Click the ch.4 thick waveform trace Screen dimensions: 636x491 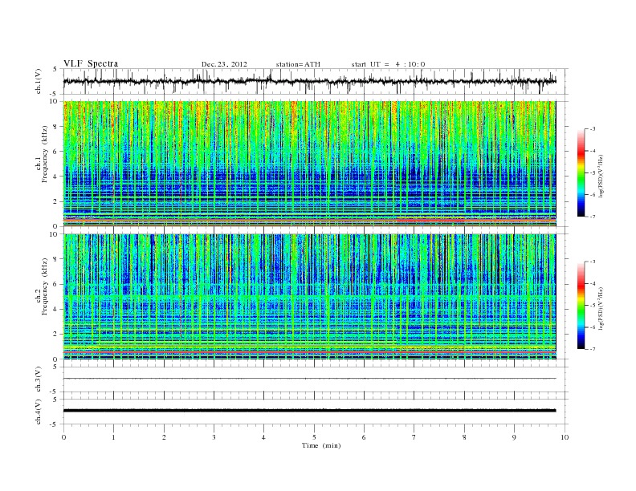[309, 411]
